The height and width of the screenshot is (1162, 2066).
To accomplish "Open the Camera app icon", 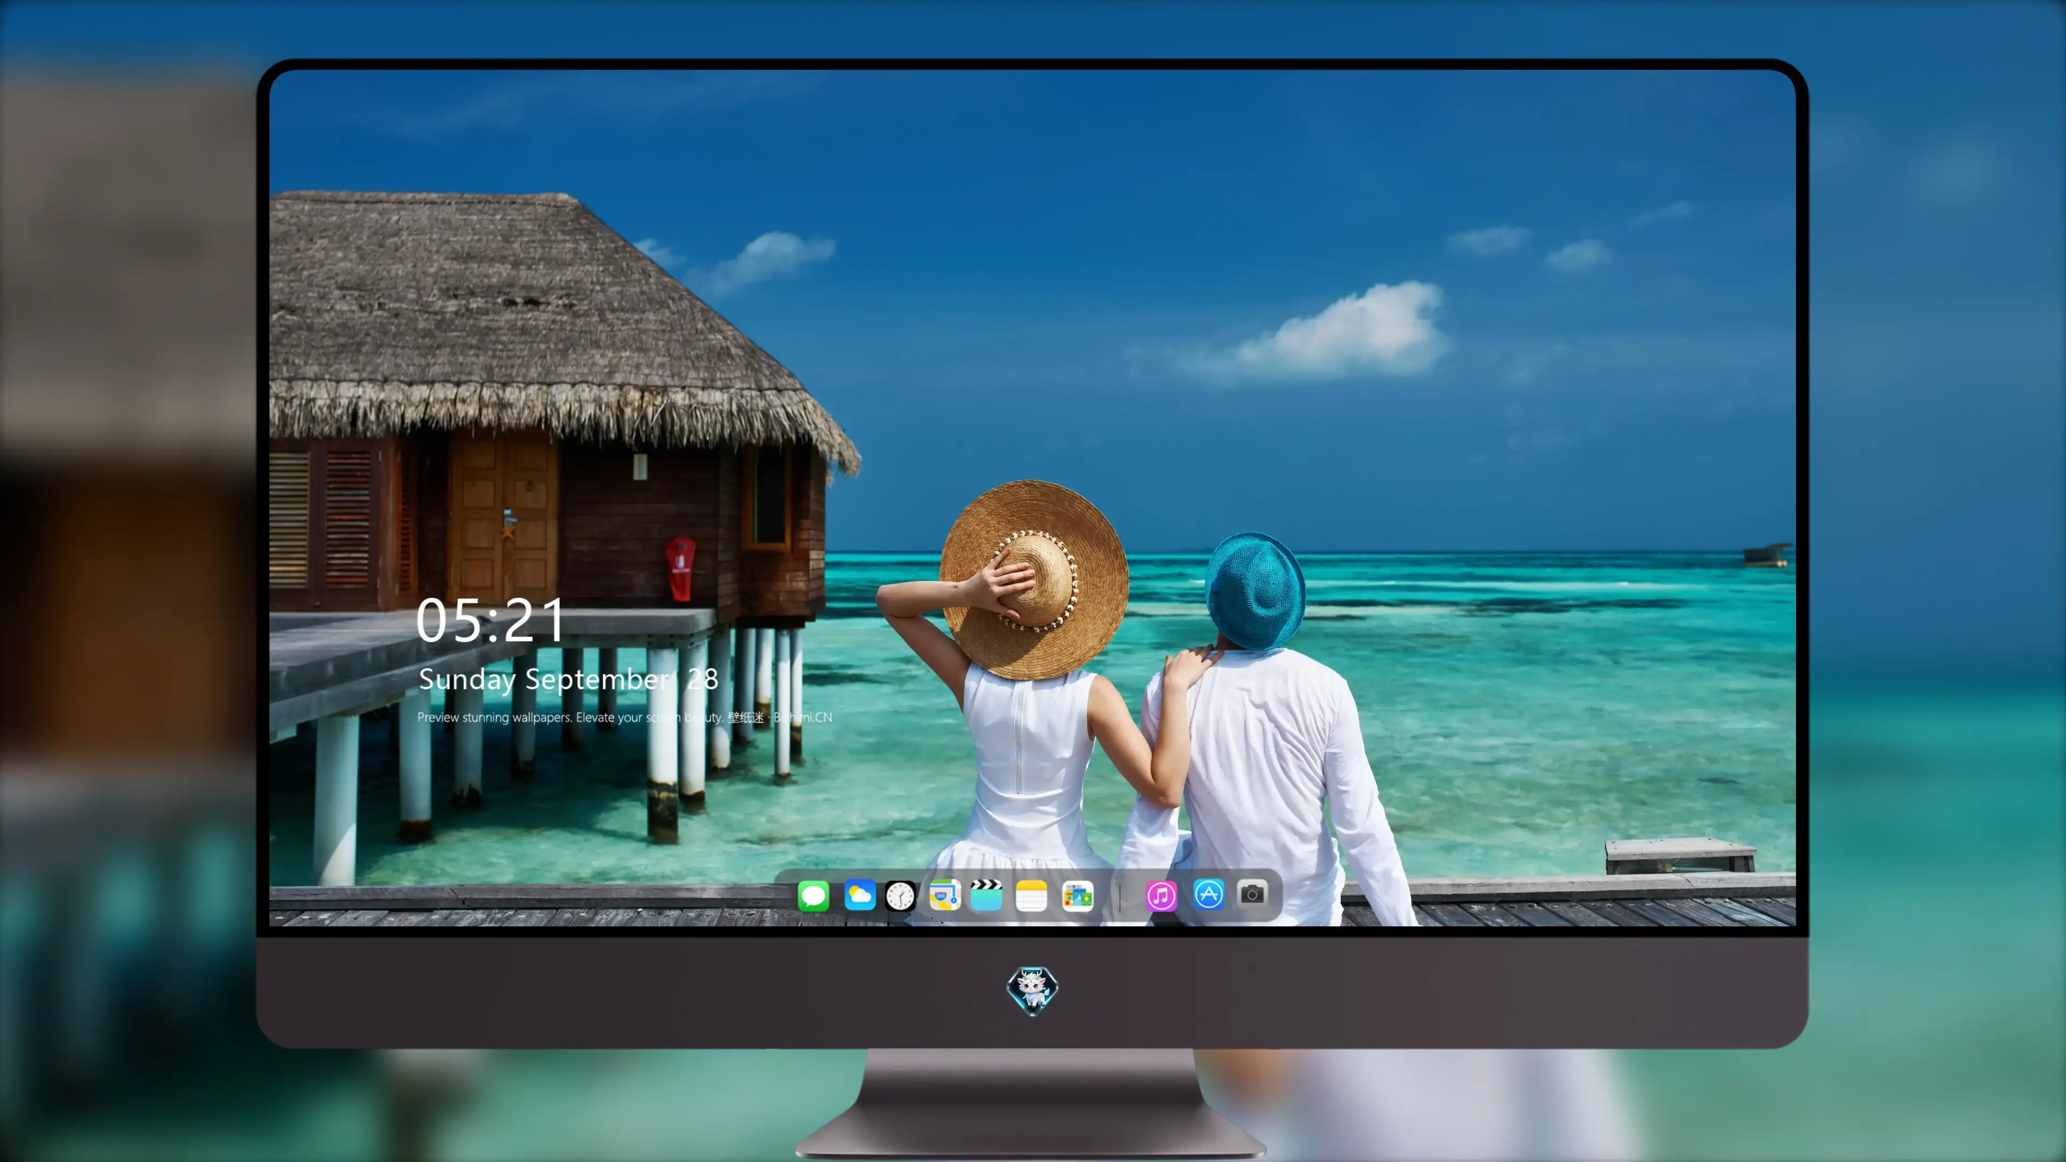I will tap(1252, 894).
